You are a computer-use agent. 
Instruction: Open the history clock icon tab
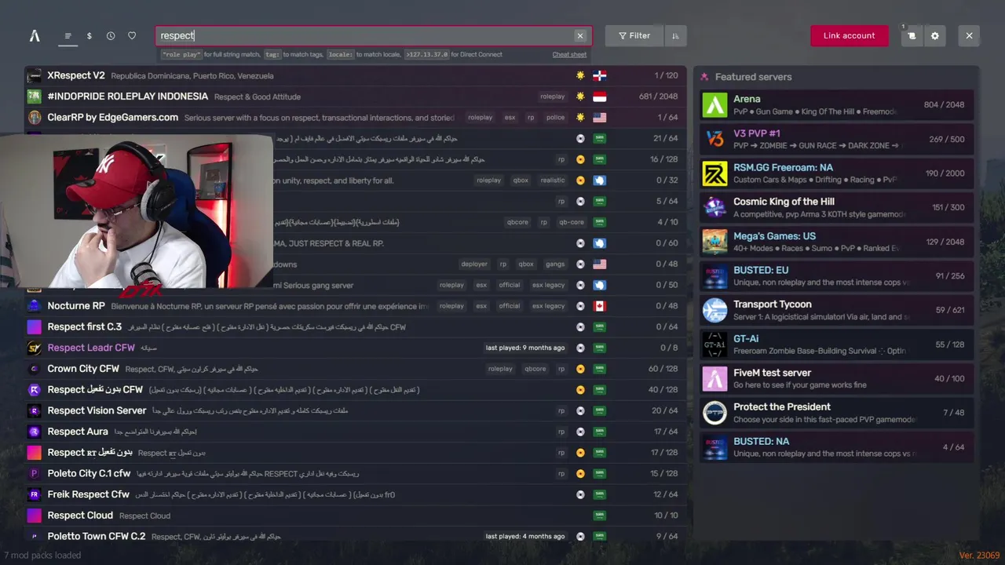click(x=111, y=36)
